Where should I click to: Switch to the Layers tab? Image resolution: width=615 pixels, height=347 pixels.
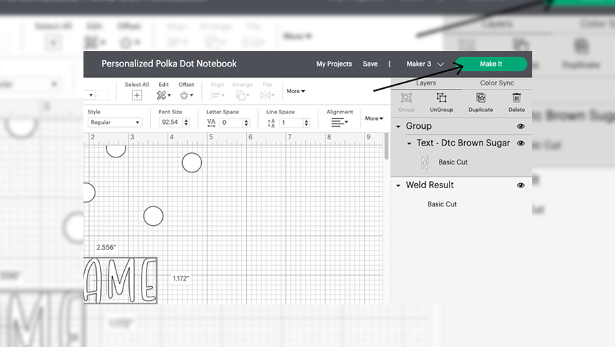426,83
